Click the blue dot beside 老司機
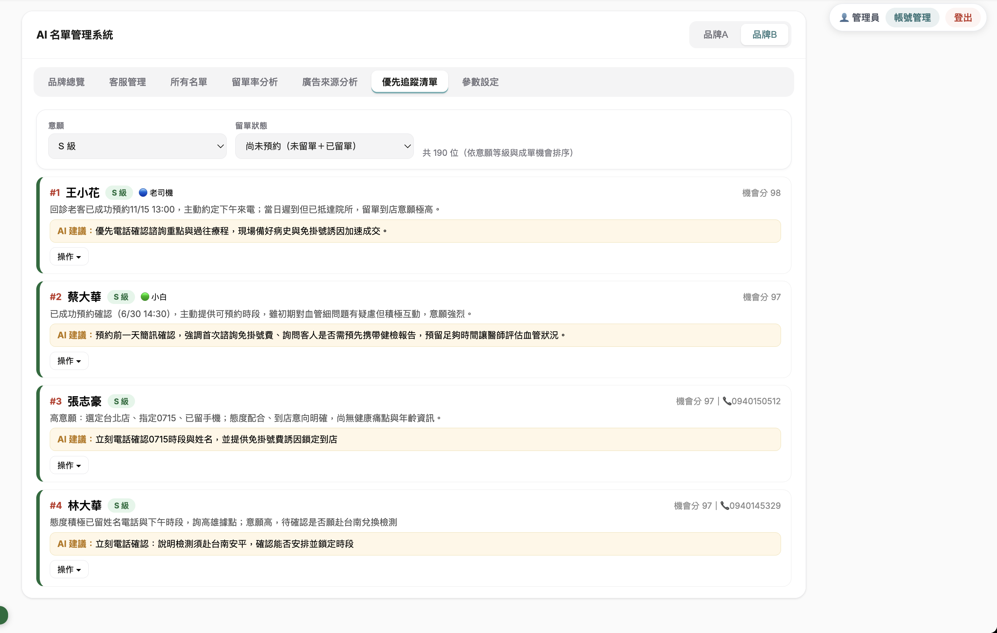997x633 pixels. [143, 192]
